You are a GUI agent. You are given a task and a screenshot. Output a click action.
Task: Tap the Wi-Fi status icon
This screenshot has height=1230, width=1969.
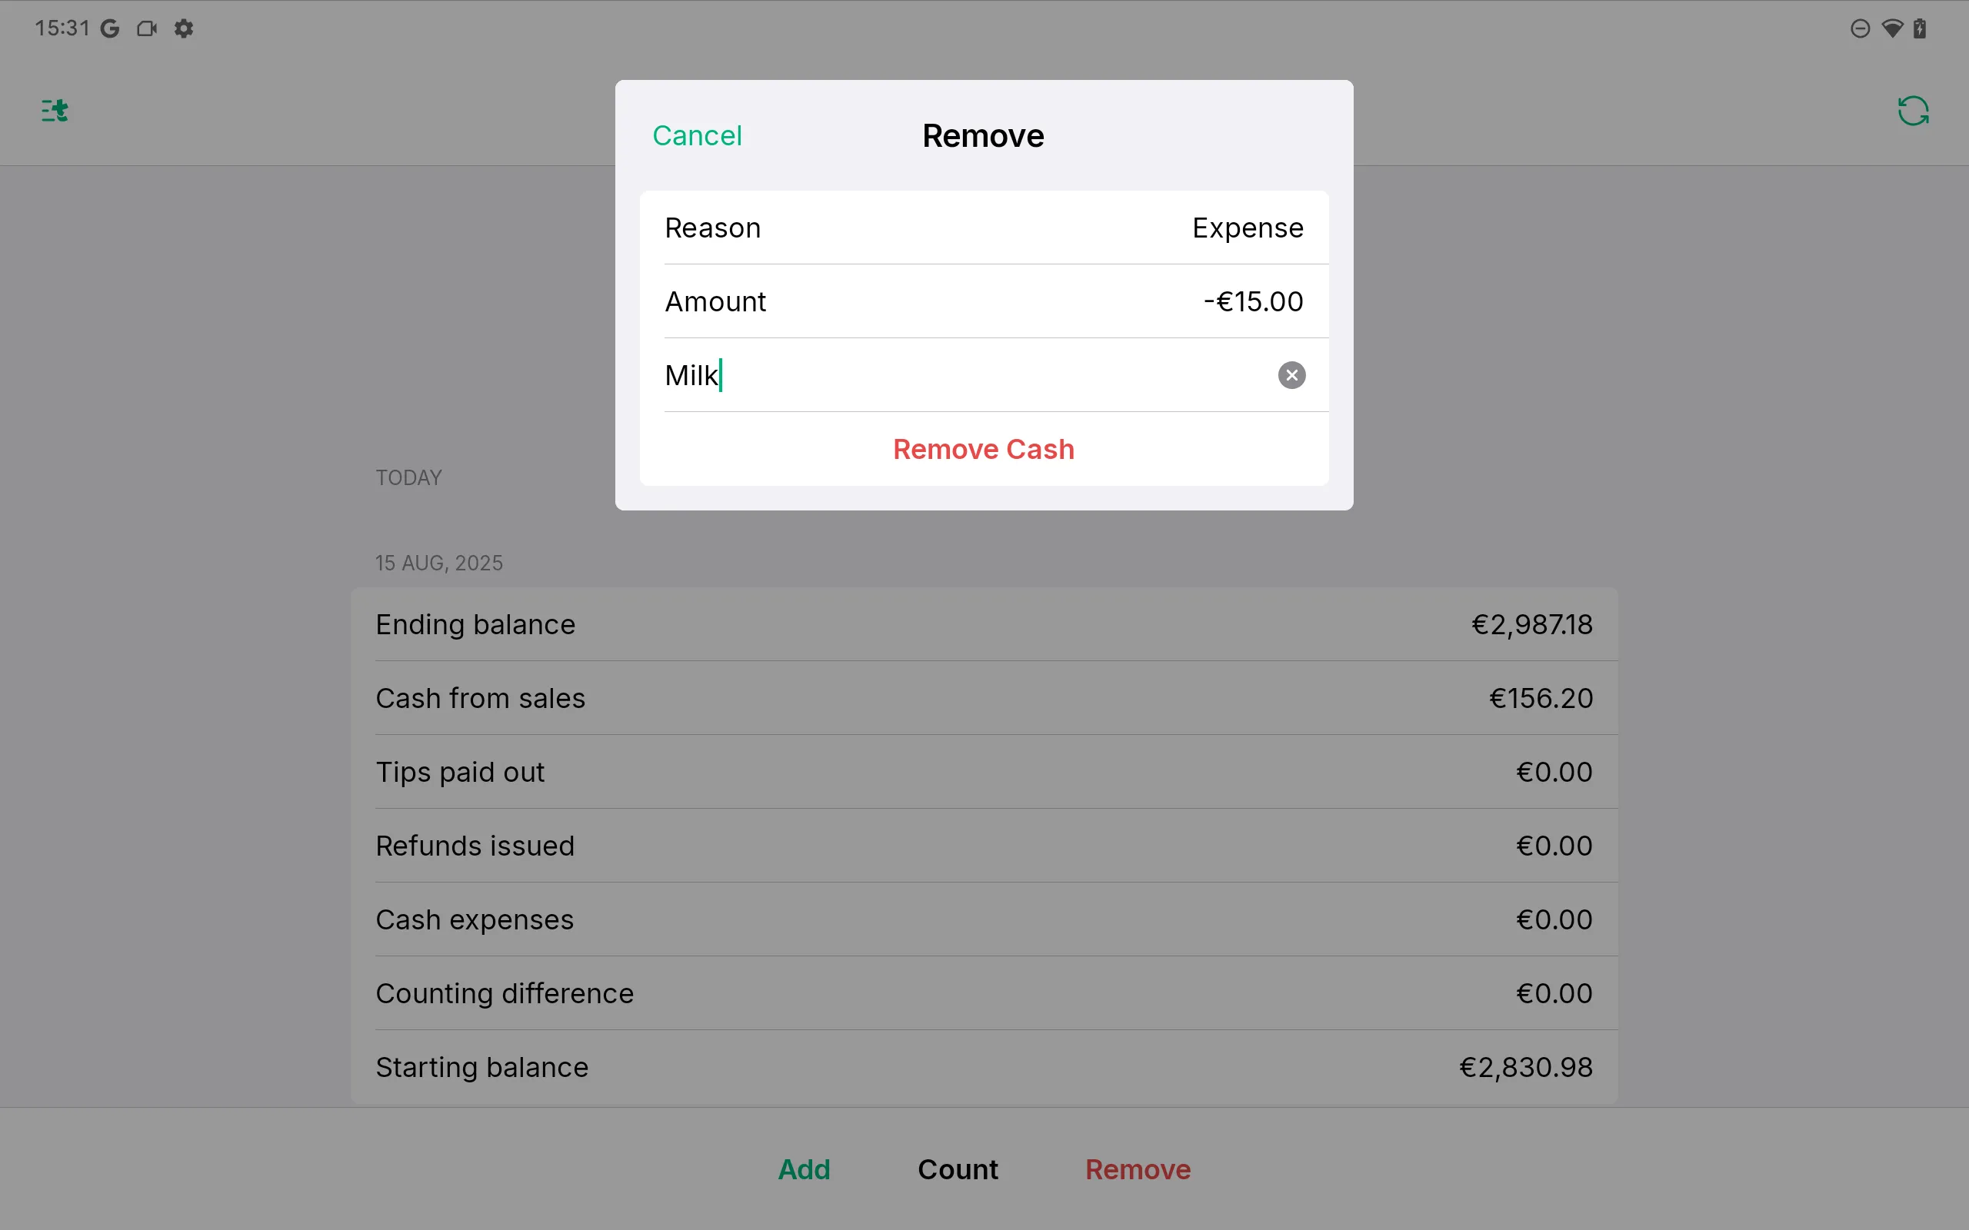coord(1893,28)
